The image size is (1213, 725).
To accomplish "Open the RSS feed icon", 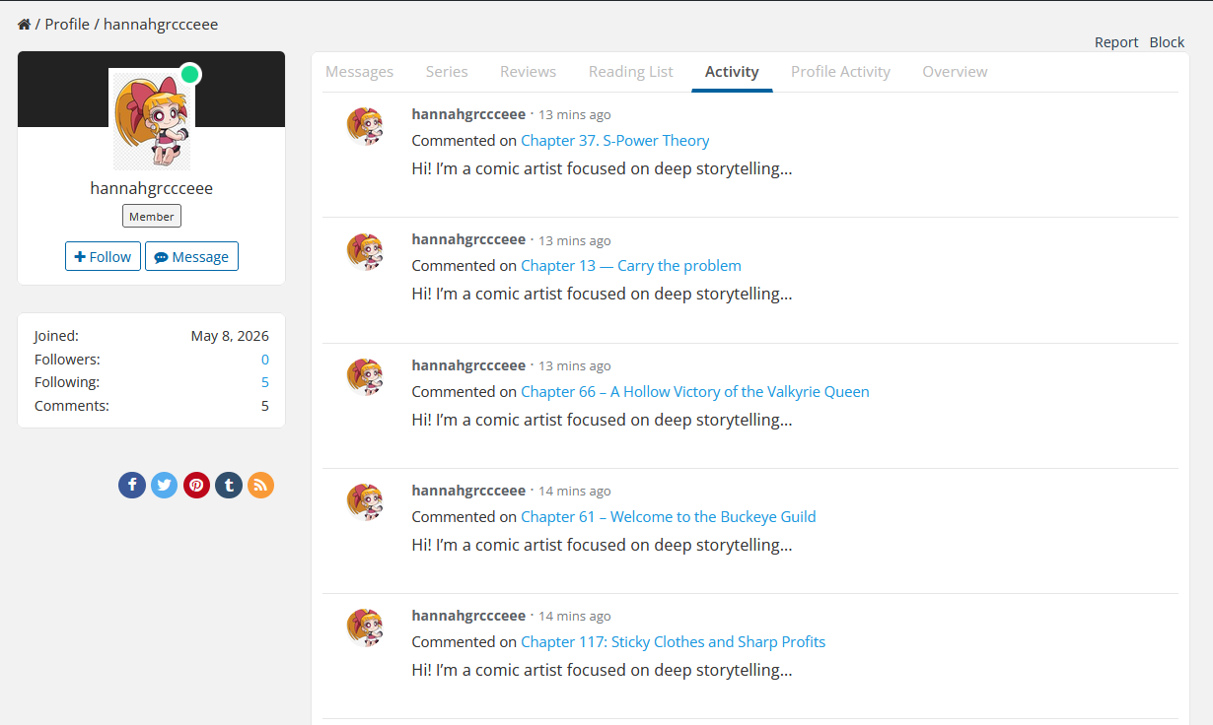I will (x=260, y=485).
